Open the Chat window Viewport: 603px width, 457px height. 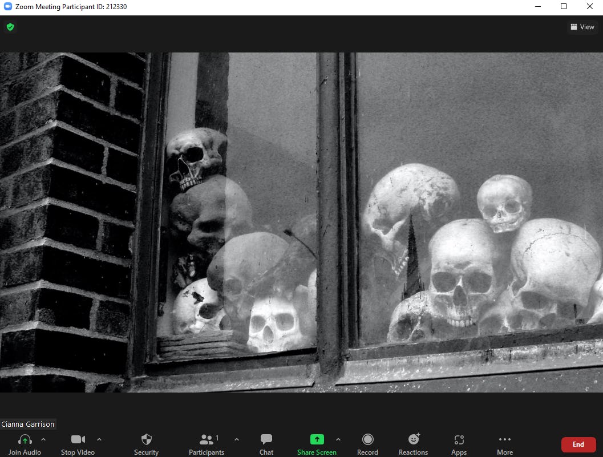coord(266,439)
